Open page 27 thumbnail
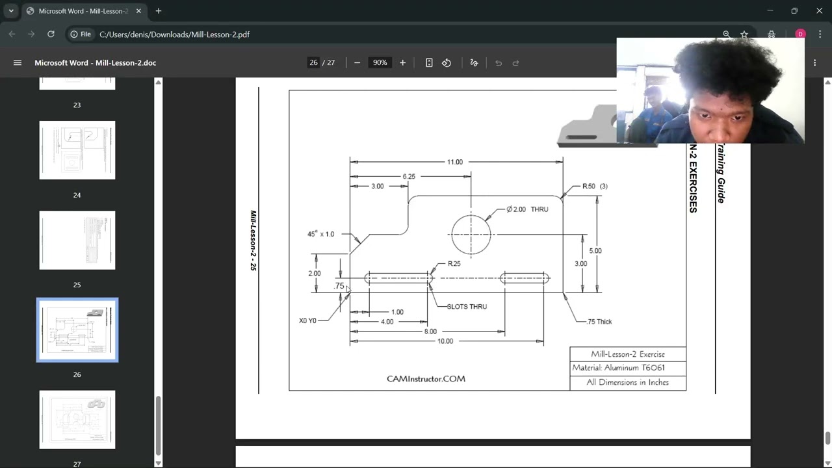The height and width of the screenshot is (468, 832). point(77,419)
